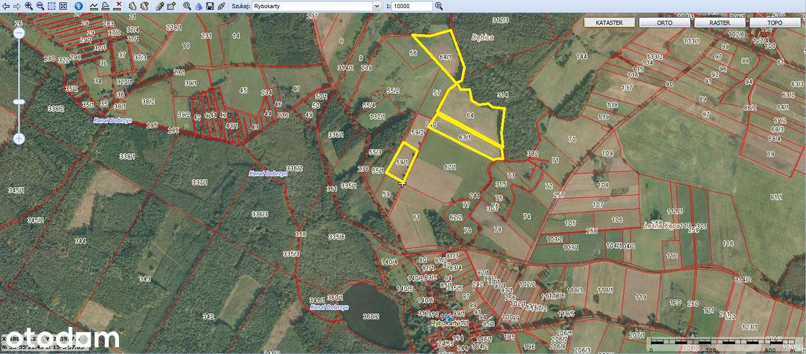Go forward to the next map view
The height and width of the screenshot is (354, 806).
17,6
